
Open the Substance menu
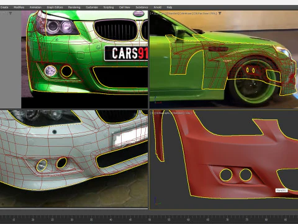tap(142, 7)
